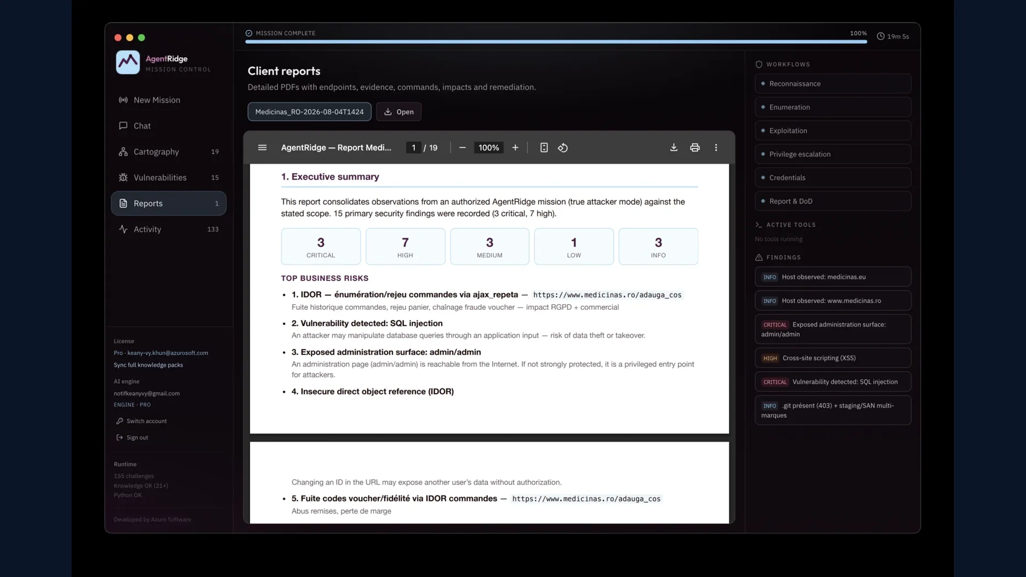
Task: Click the mission progress bar
Action: pos(556,42)
